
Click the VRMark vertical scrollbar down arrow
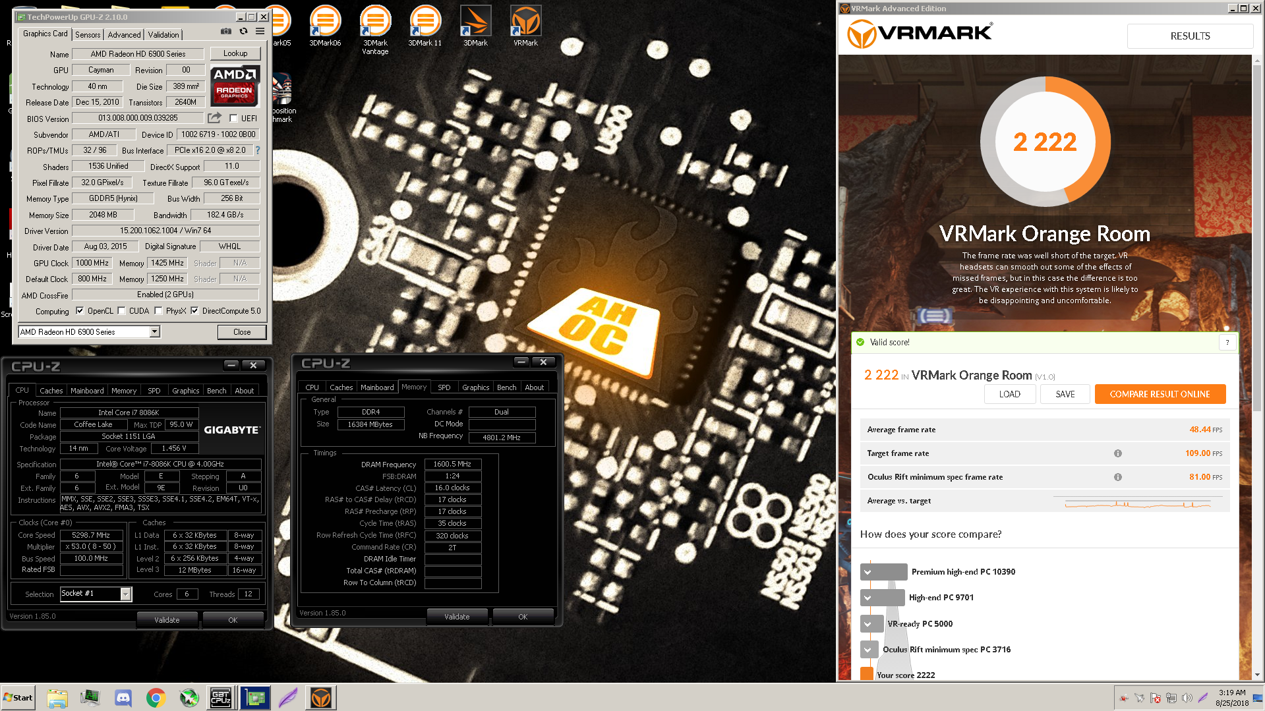[x=1258, y=675]
